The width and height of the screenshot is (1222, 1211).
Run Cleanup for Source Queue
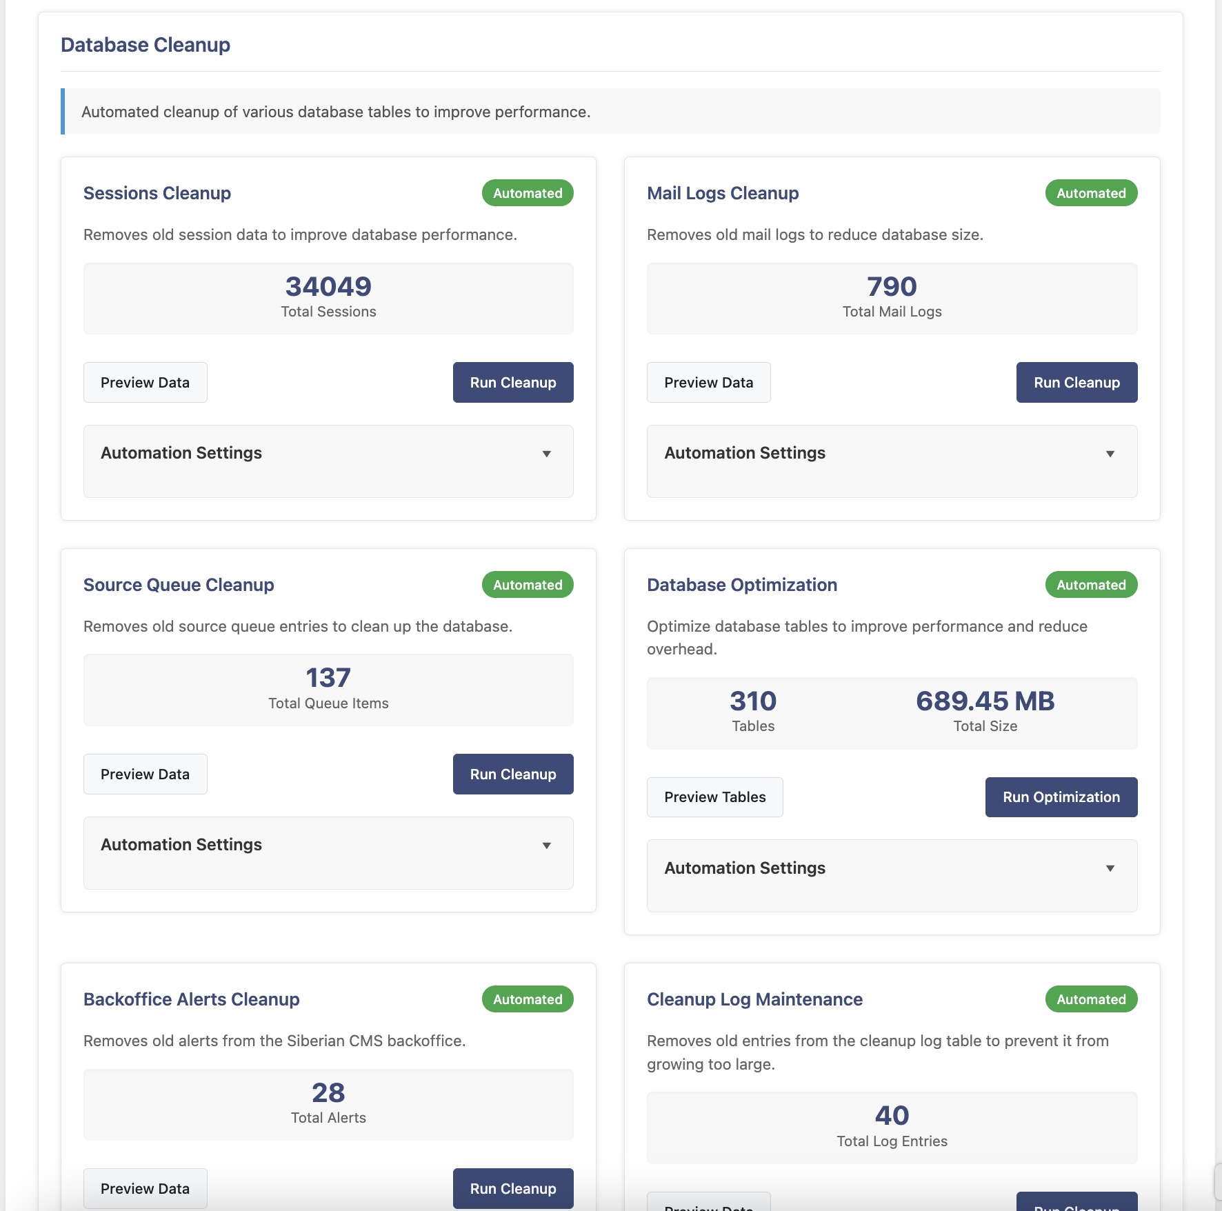coord(513,774)
